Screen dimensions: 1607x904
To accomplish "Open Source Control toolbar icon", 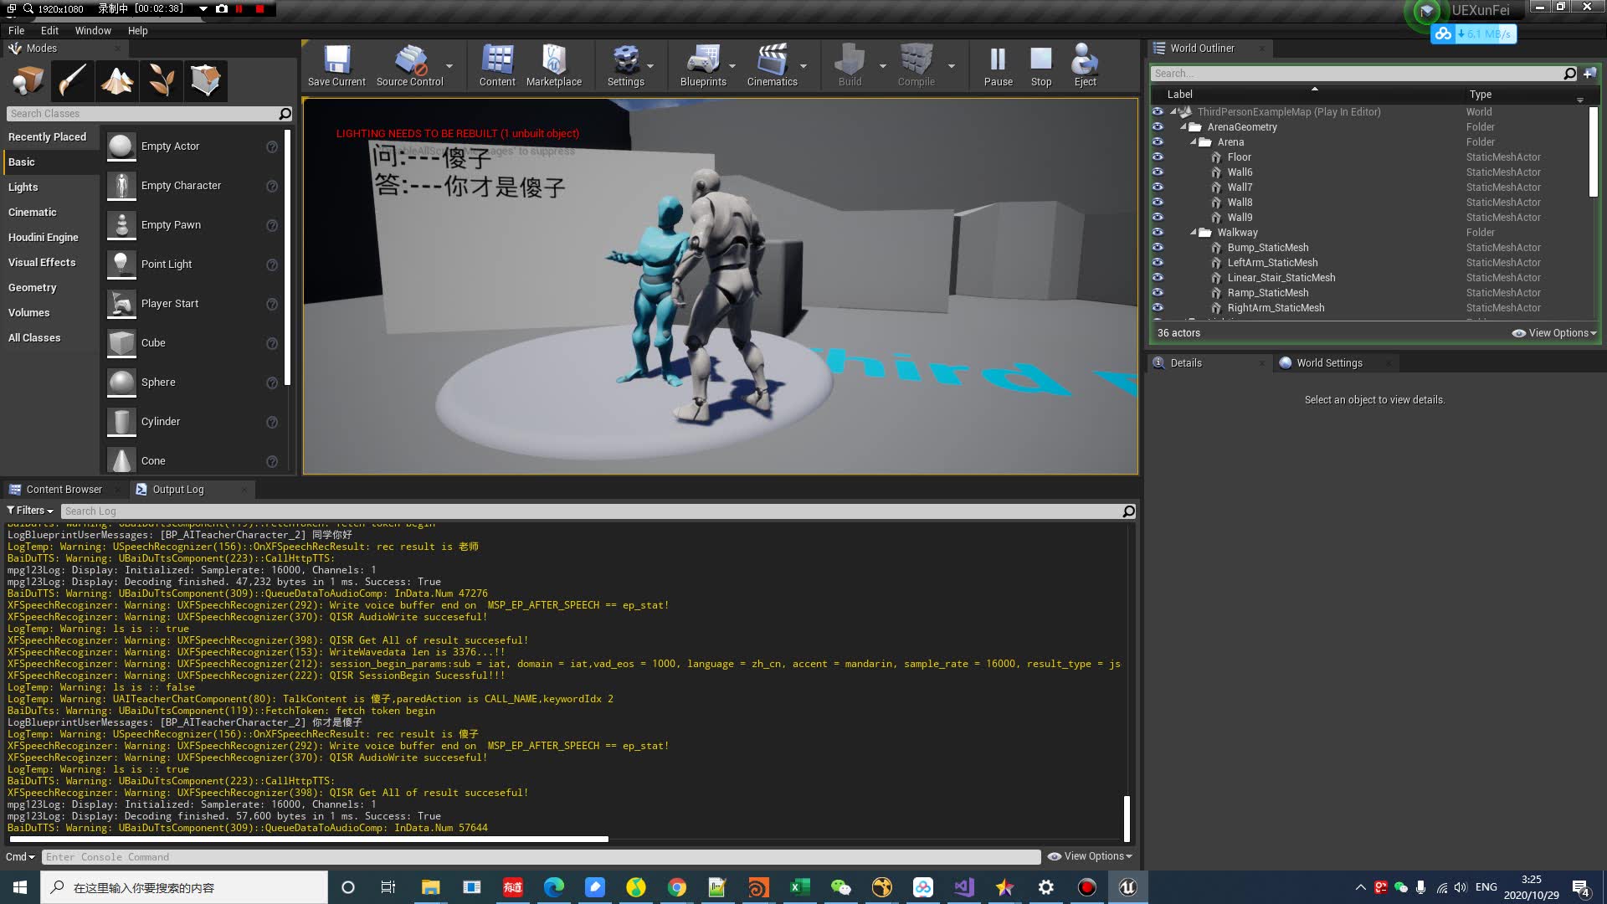I will pyautogui.click(x=409, y=65).
